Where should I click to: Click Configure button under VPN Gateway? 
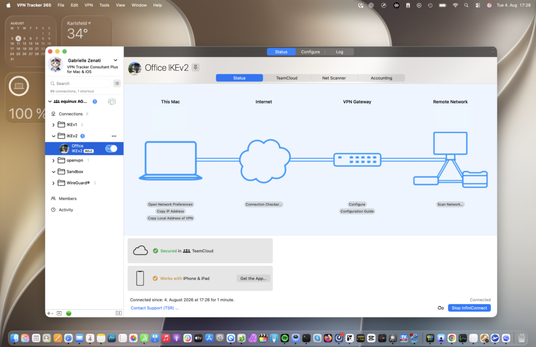click(357, 205)
